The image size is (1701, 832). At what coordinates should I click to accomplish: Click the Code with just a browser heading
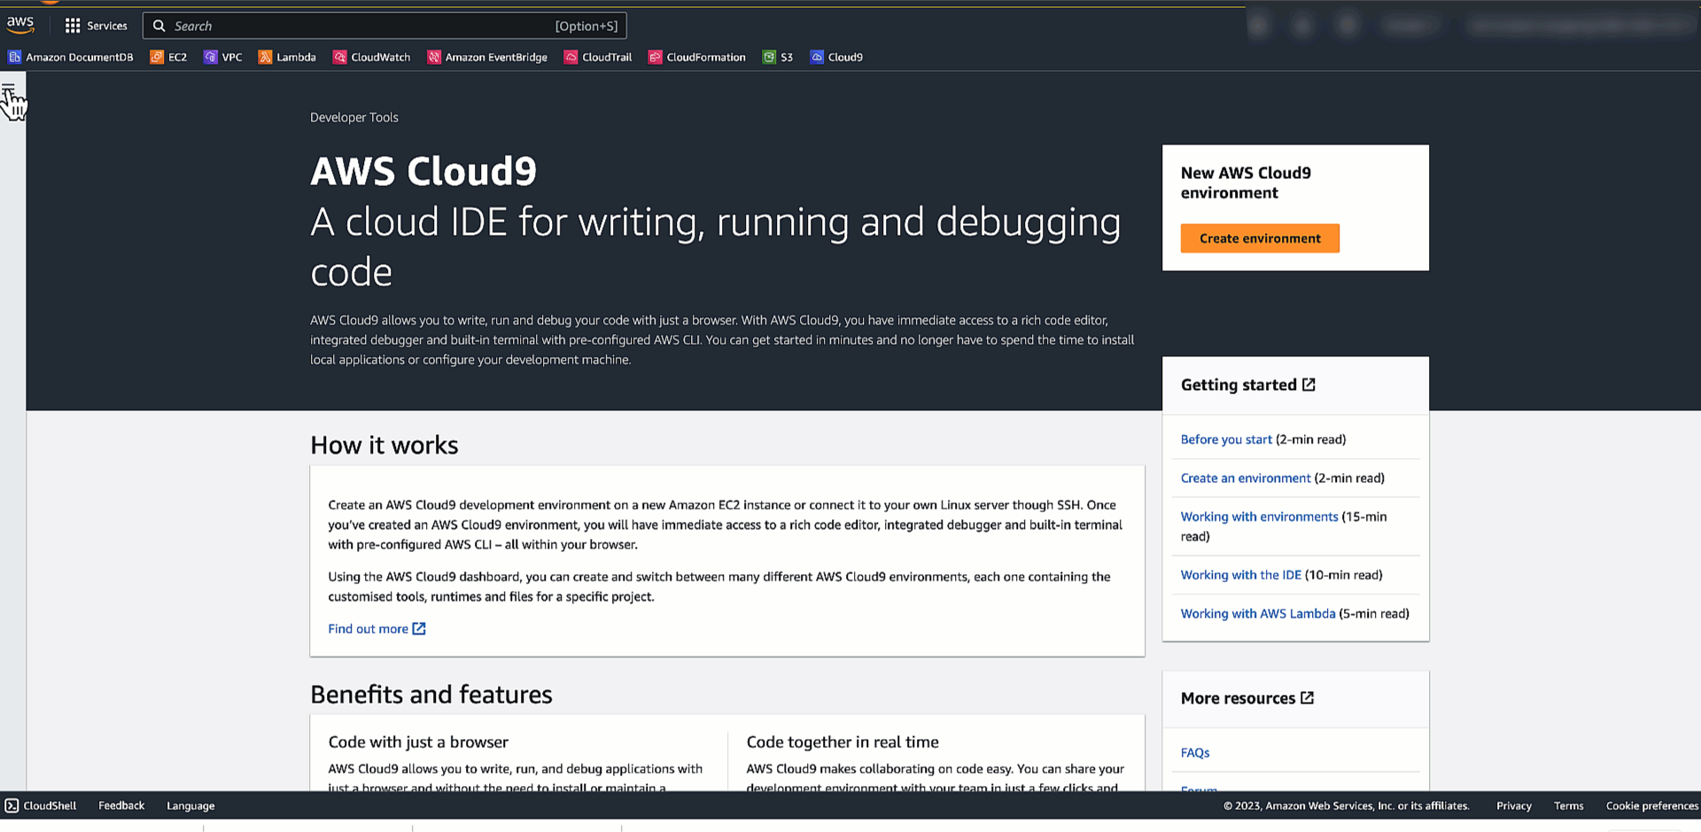[418, 742]
